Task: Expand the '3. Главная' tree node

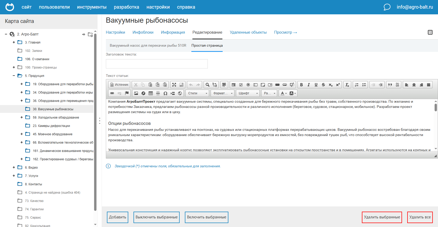Action: pyautogui.click(x=14, y=42)
